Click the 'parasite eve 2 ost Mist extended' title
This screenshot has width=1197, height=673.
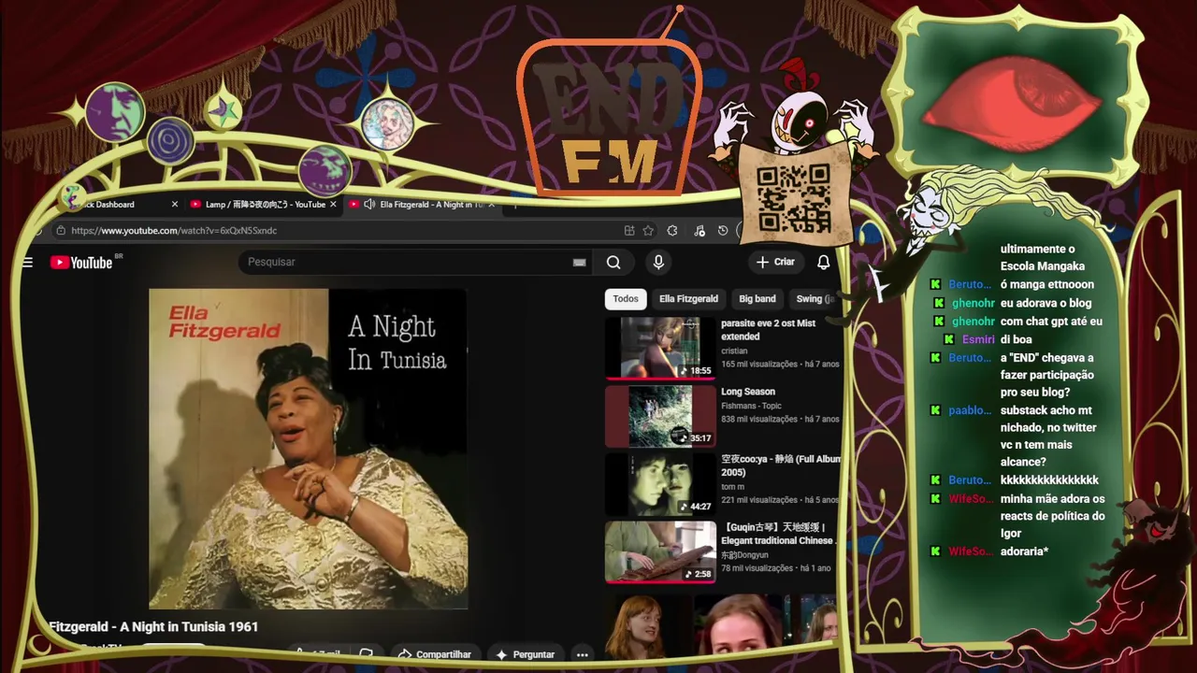pos(768,330)
